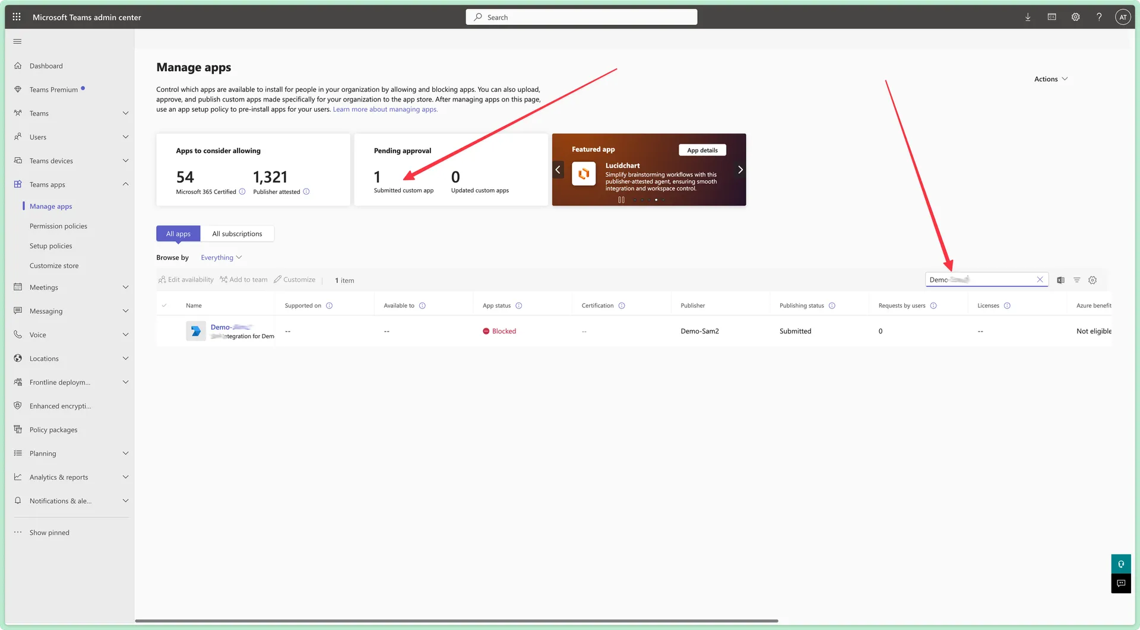Expand the Locations section
Screen dimensions: 1140x630
pyautogui.click(x=125, y=358)
